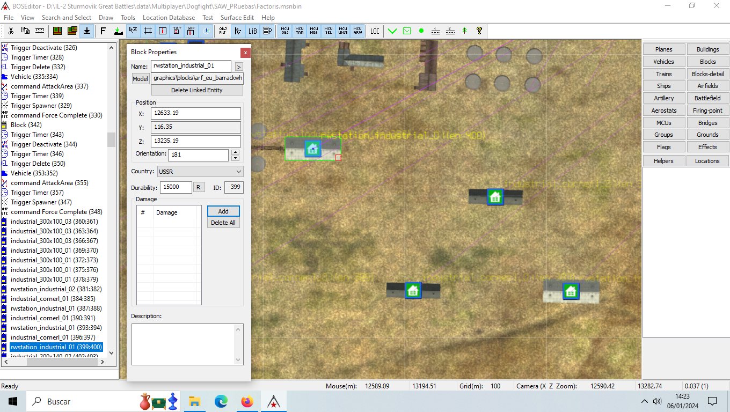Open the OBJ FILT object filter

pos(223,31)
